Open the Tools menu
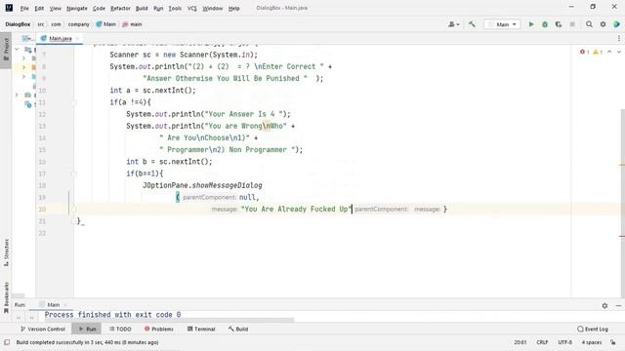625x351 pixels. [175, 8]
